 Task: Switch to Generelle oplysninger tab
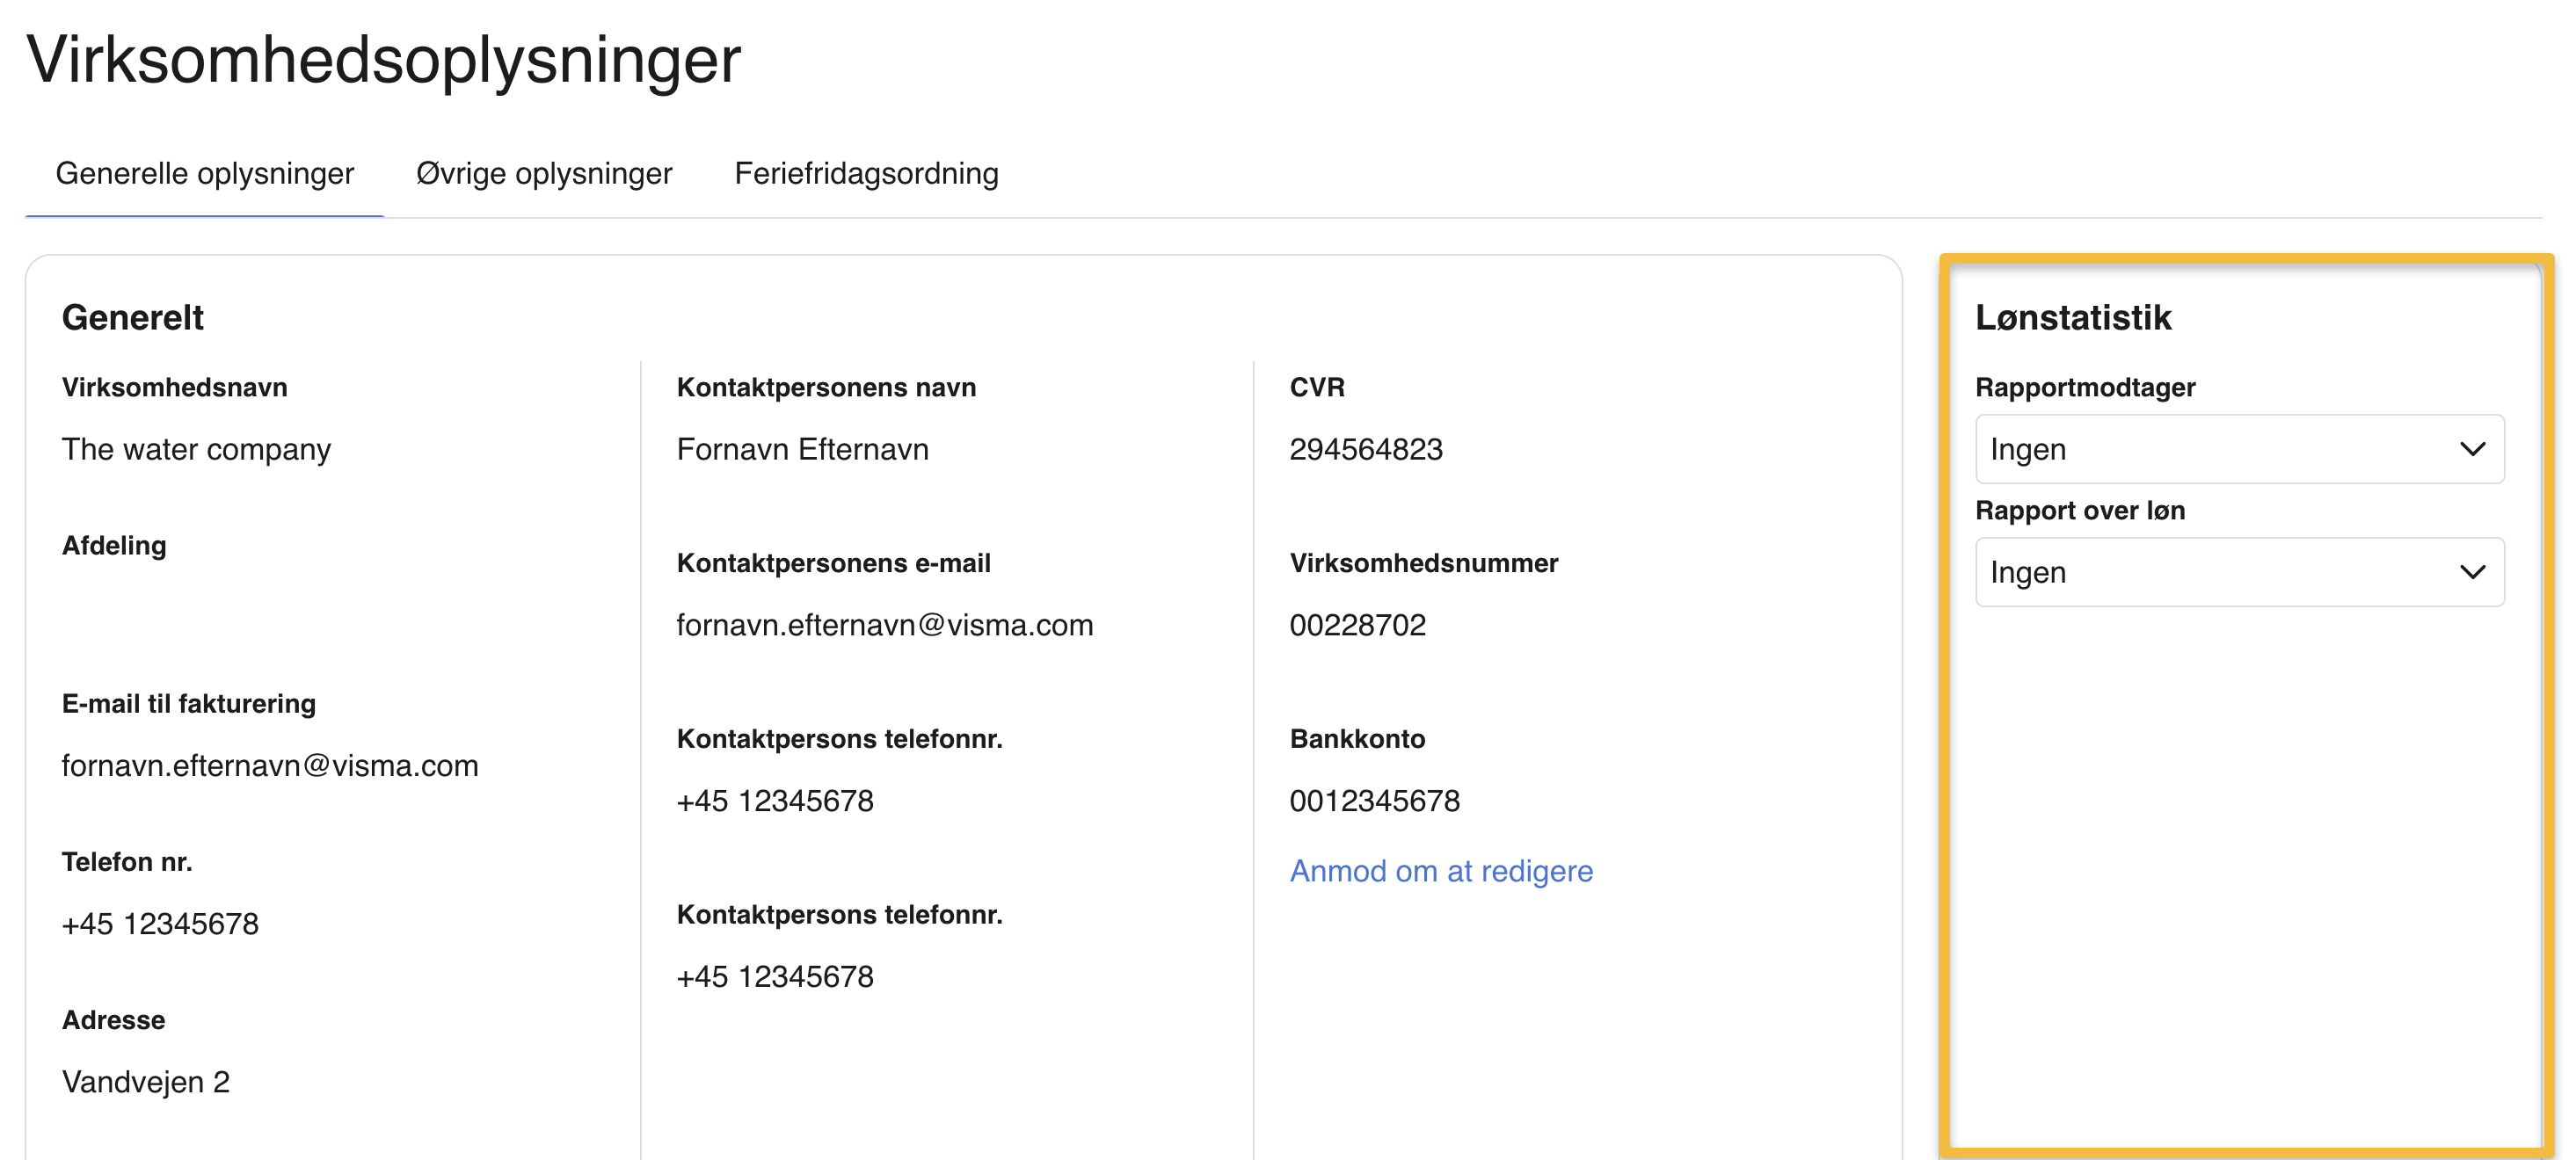coord(204,173)
